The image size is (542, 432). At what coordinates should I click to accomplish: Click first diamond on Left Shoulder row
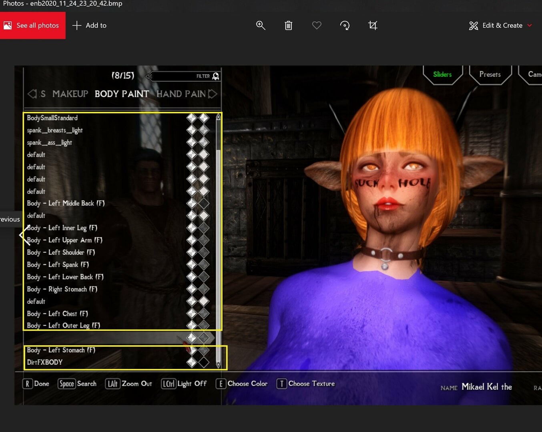192,252
